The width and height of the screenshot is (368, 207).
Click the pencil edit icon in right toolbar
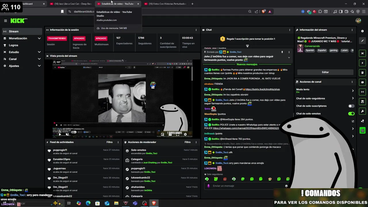pyautogui.click(x=362, y=41)
